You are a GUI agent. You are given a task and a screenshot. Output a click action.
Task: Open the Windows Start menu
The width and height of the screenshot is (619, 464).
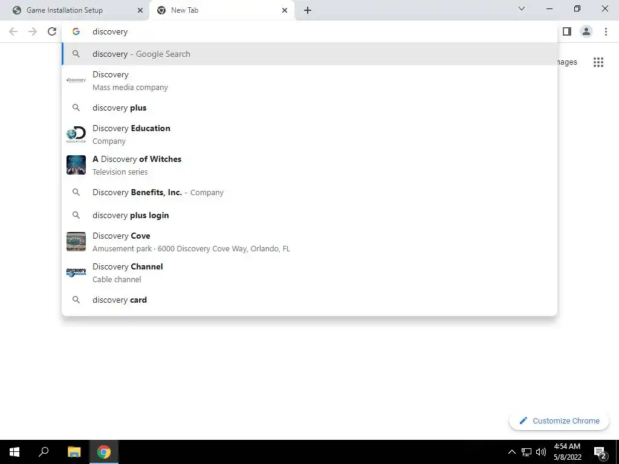point(15,452)
